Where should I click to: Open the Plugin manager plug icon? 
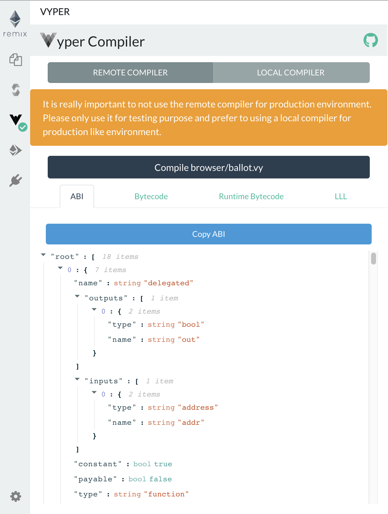(x=15, y=180)
